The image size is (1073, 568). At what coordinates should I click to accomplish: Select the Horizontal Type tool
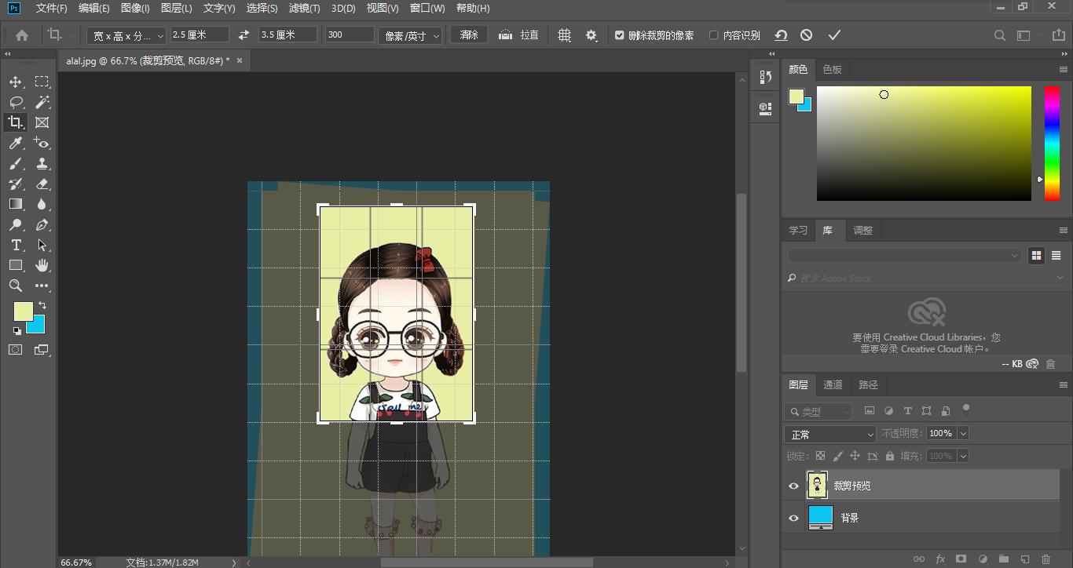coord(16,245)
